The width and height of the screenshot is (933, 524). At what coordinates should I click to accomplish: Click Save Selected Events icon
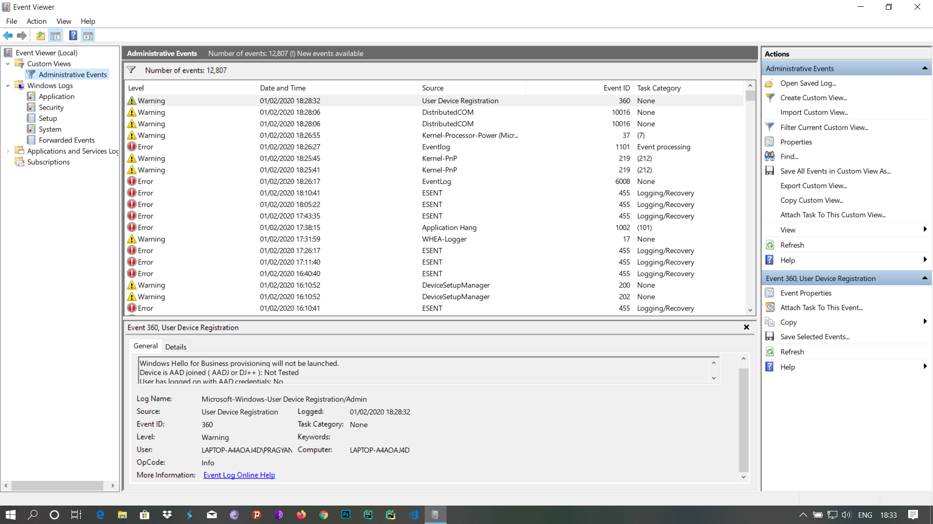point(770,336)
